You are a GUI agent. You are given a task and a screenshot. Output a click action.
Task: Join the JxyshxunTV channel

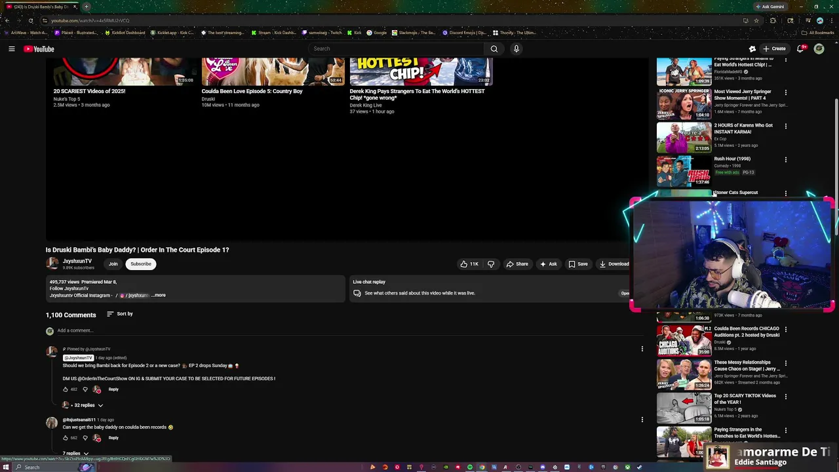113,264
